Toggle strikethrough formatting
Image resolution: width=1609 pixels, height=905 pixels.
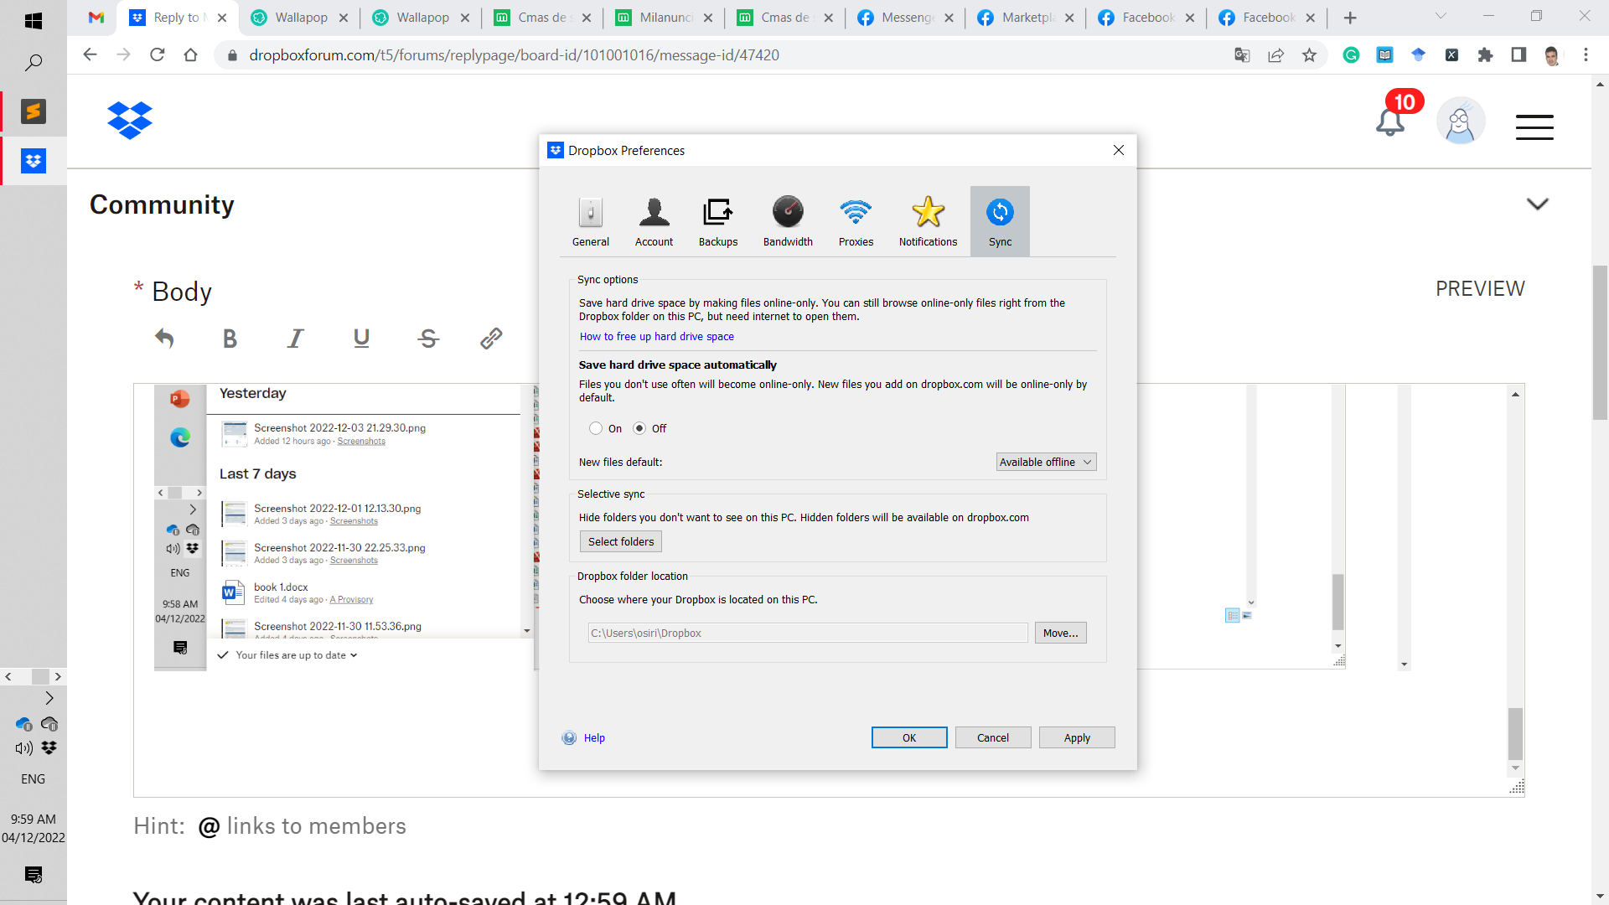428,339
